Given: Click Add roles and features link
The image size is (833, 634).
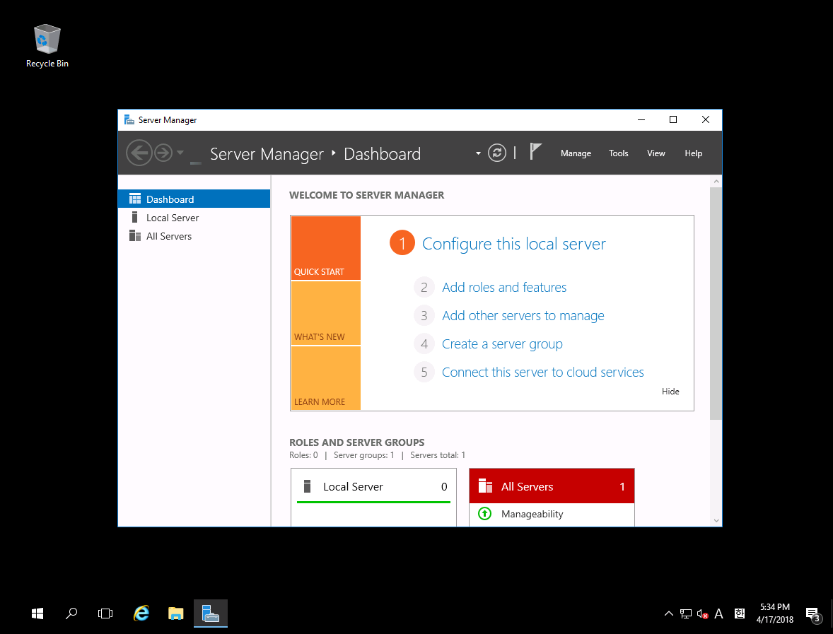Looking at the screenshot, I should pos(504,287).
